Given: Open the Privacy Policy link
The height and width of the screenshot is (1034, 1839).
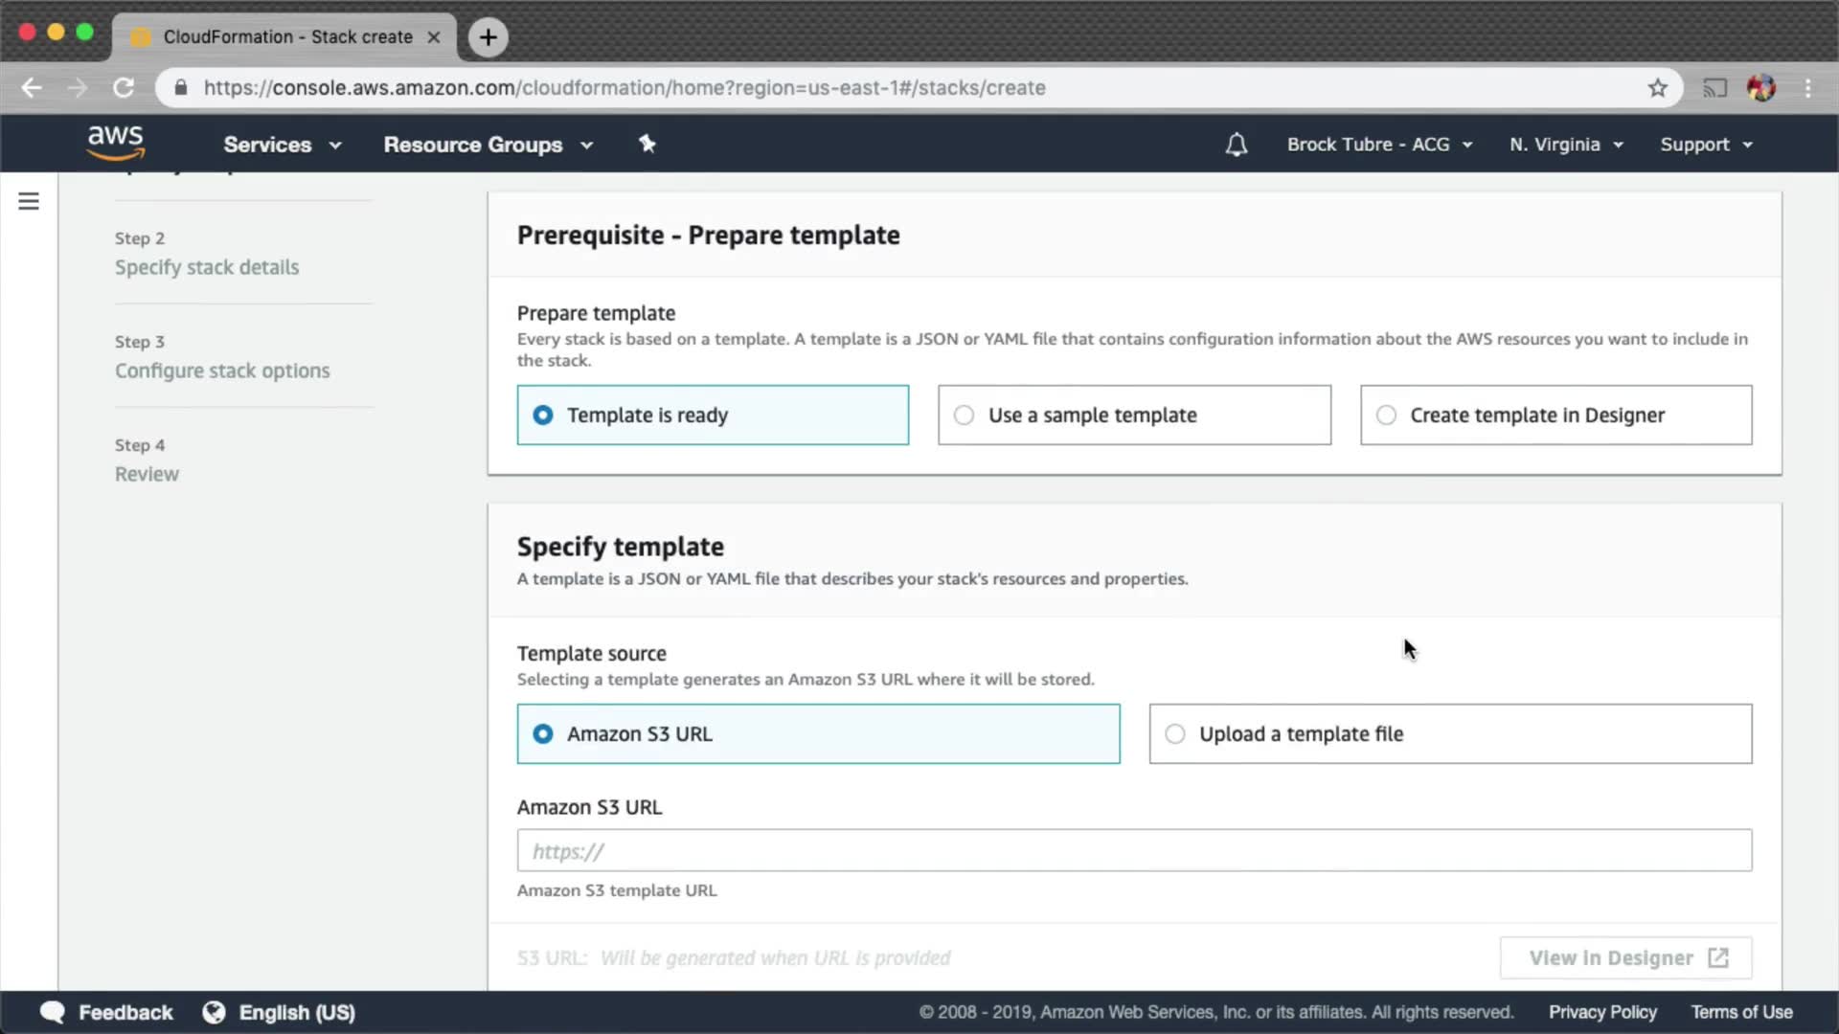Looking at the screenshot, I should pyautogui.click(x=1602, y=1012).
